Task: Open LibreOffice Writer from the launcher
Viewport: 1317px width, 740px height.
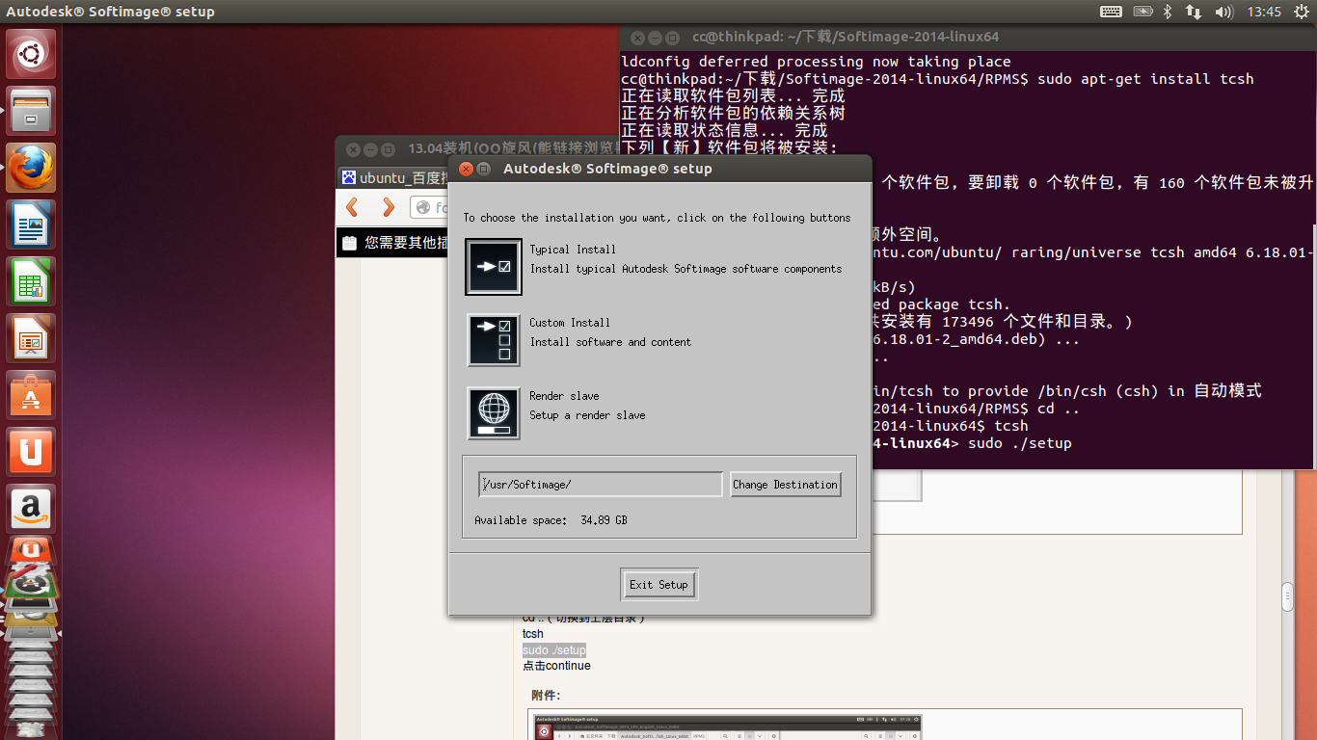Action: [31, 225]
